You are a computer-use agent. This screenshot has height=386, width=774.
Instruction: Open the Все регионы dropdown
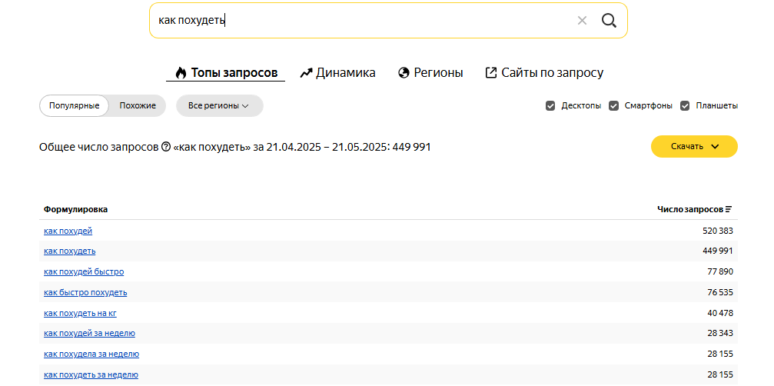coord(220,105)
